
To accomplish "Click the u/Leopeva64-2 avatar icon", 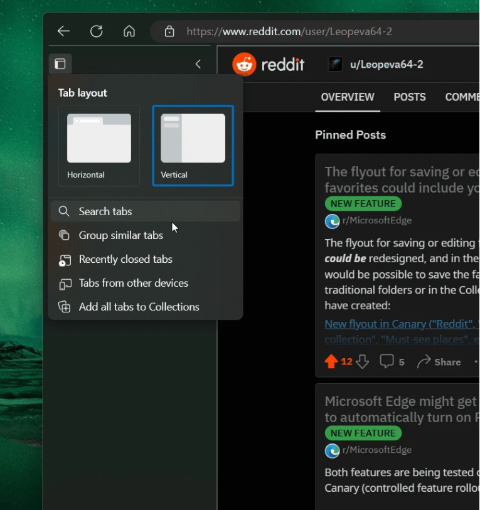I will tap(335, 64).
